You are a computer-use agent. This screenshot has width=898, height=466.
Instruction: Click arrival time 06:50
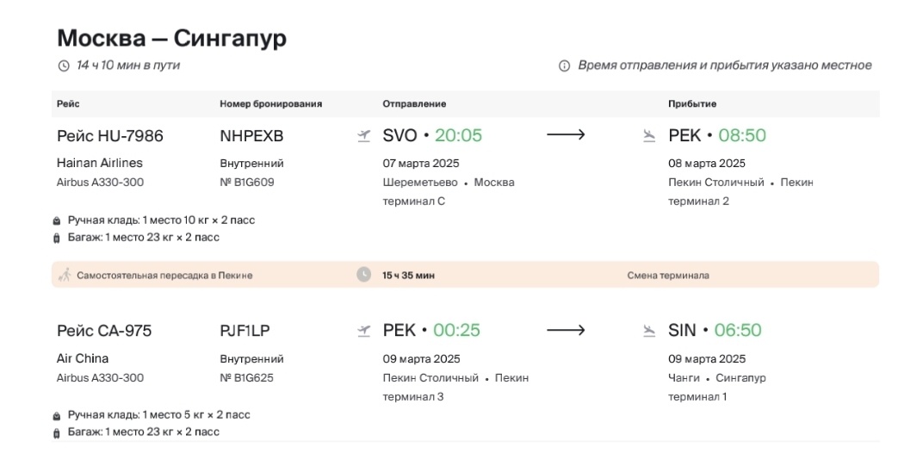[x=738, y=330]
